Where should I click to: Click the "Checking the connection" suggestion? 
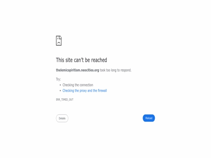point(78,85)
